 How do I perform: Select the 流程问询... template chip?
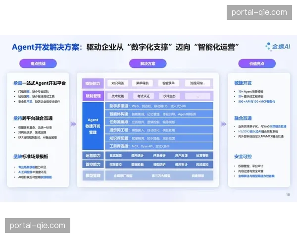198,83
